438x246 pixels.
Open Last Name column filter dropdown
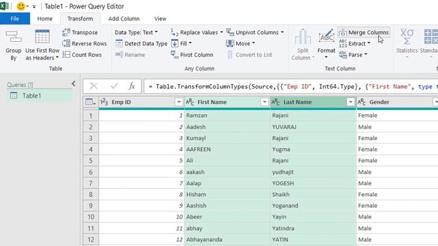(350, 102)
